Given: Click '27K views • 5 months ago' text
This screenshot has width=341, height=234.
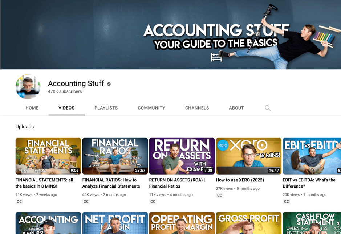Looking at the screenshot, I should [x=238, y=188].
